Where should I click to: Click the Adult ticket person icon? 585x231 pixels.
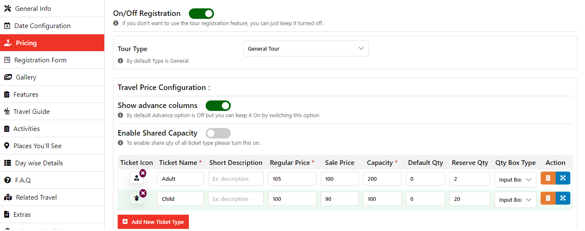[x=137, y=179]
